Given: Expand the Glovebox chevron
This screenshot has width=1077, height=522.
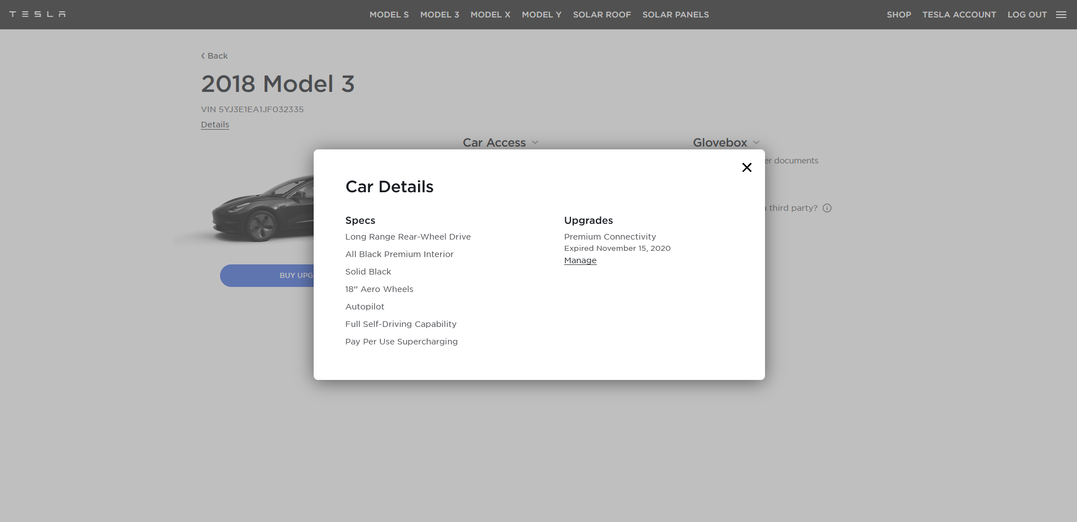Looking at the screenshot, I should (756, 143).
